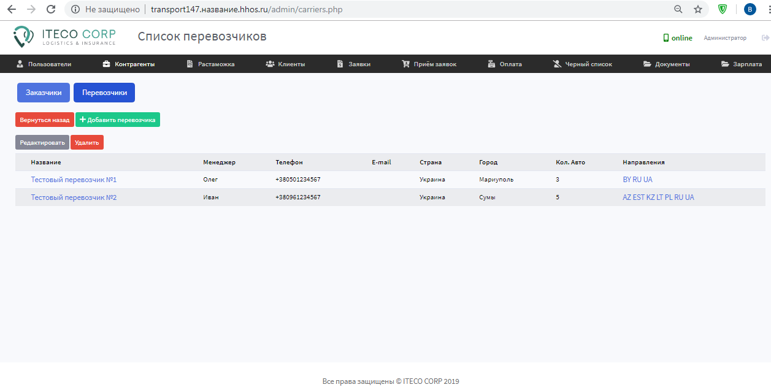
Task: Open the Контрагенты menu
Action: 129,64
